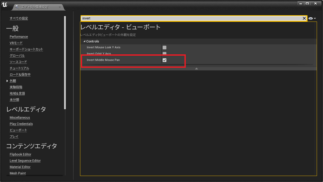Open the Performance settings
Viewport: 323px width, 182px height.
[x=19, y=37]
